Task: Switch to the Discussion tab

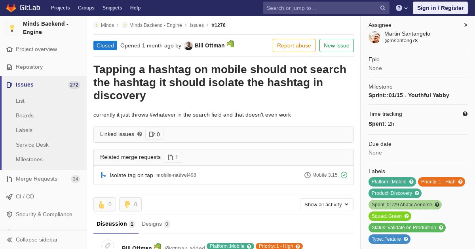Action: [116, 224]
